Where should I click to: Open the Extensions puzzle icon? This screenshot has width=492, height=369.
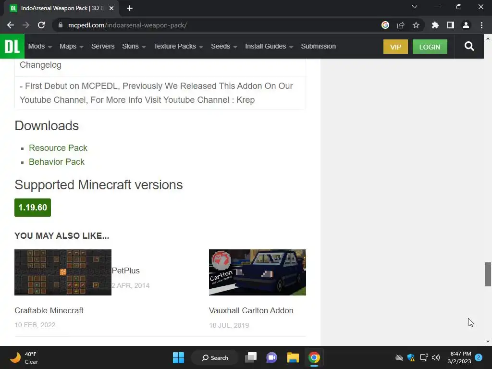435,25
